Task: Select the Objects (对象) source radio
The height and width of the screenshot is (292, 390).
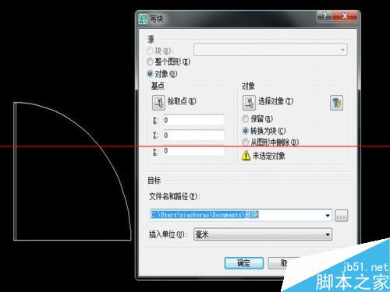Action: tap(150, 74)
